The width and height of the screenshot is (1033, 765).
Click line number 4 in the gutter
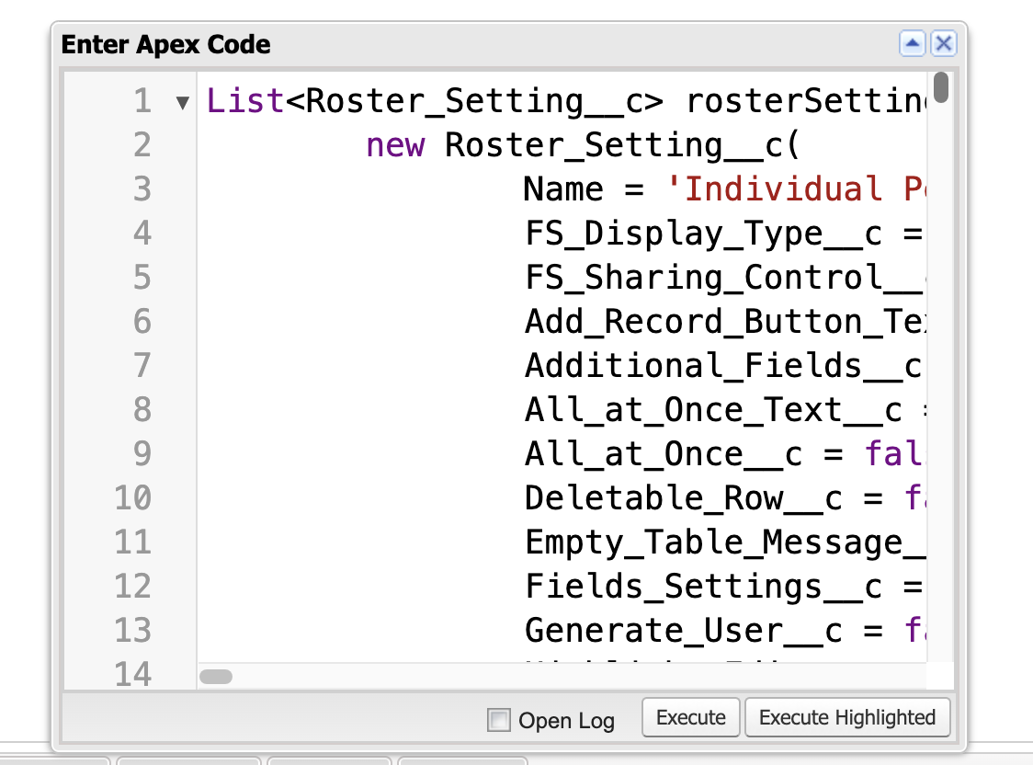[x=142, y=234]
